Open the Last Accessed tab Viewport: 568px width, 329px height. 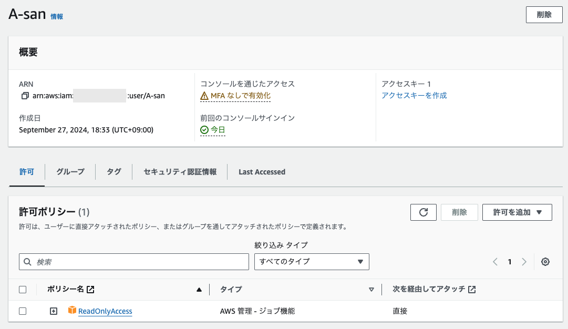pos(262,172)
